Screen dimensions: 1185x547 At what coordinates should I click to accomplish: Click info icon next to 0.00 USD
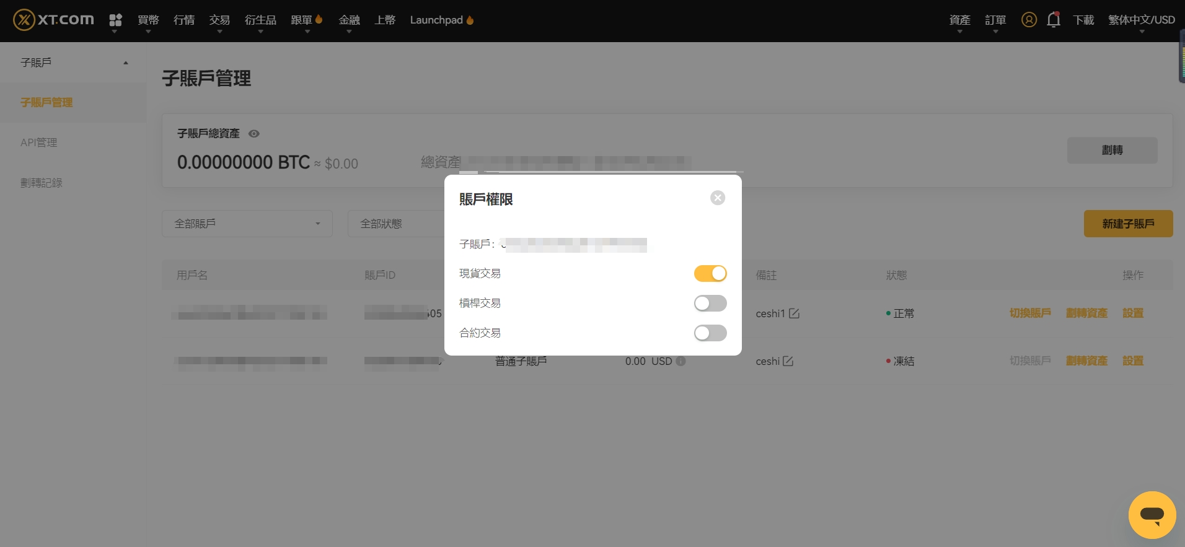681,361
